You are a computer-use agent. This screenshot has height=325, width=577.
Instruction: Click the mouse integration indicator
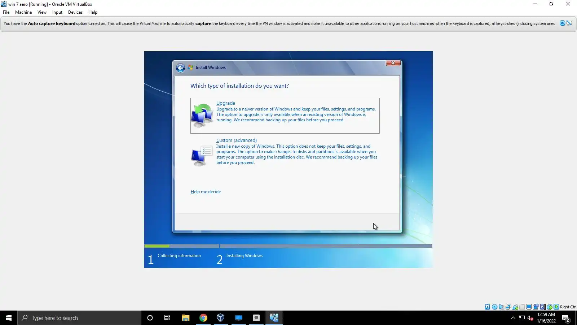(x=550, y=307)
